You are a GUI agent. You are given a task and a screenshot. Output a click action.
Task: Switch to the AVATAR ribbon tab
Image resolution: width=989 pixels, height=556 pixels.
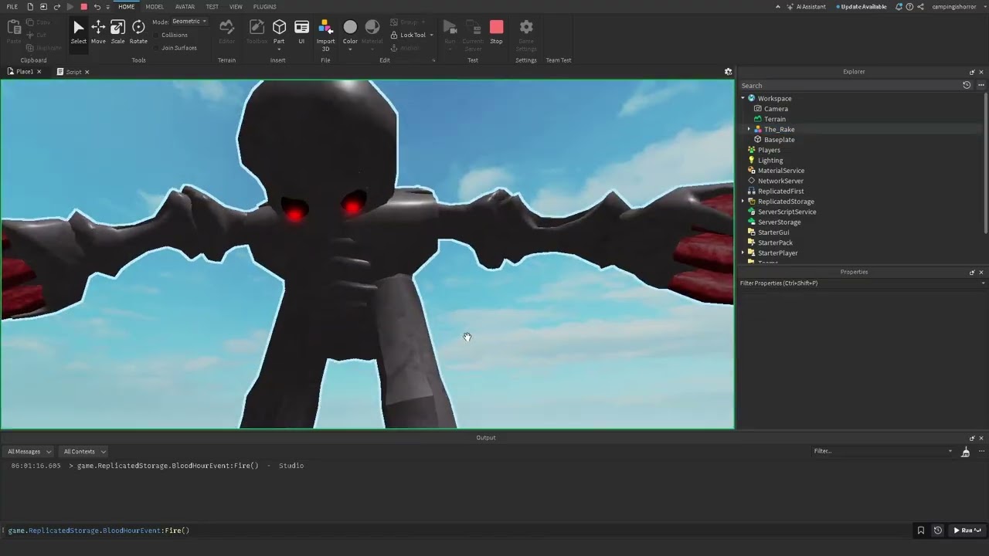(x=185, y=7)
